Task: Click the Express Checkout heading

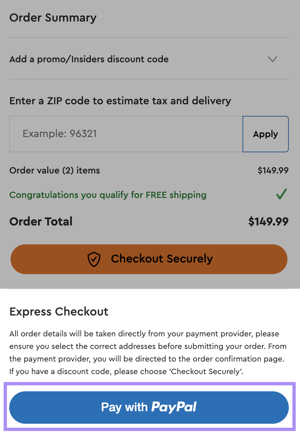Action: (59, 312)
